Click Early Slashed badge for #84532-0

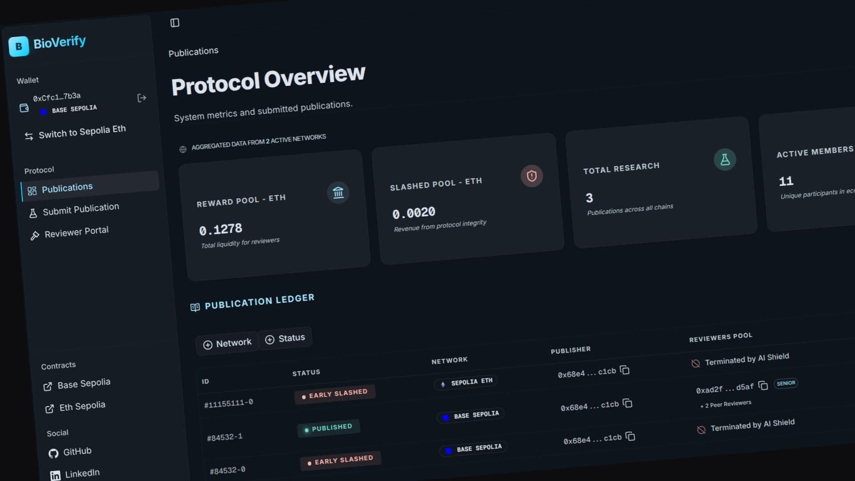[341, 461]
